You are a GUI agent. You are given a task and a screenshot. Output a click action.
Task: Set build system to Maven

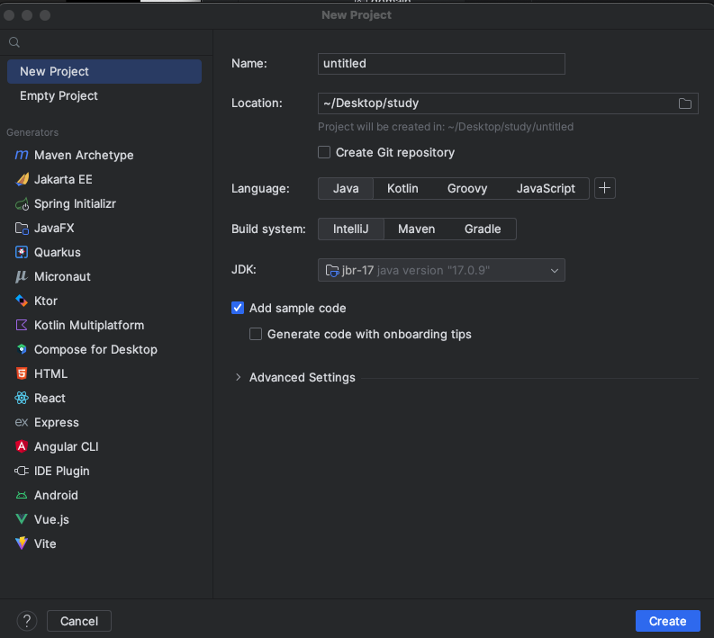click(416, 229)
